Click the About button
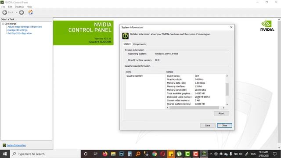281x158 pixels. click(x=221, y=113)
